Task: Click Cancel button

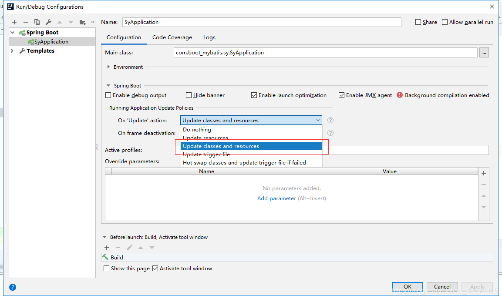Action: click(x=442, y=286)
